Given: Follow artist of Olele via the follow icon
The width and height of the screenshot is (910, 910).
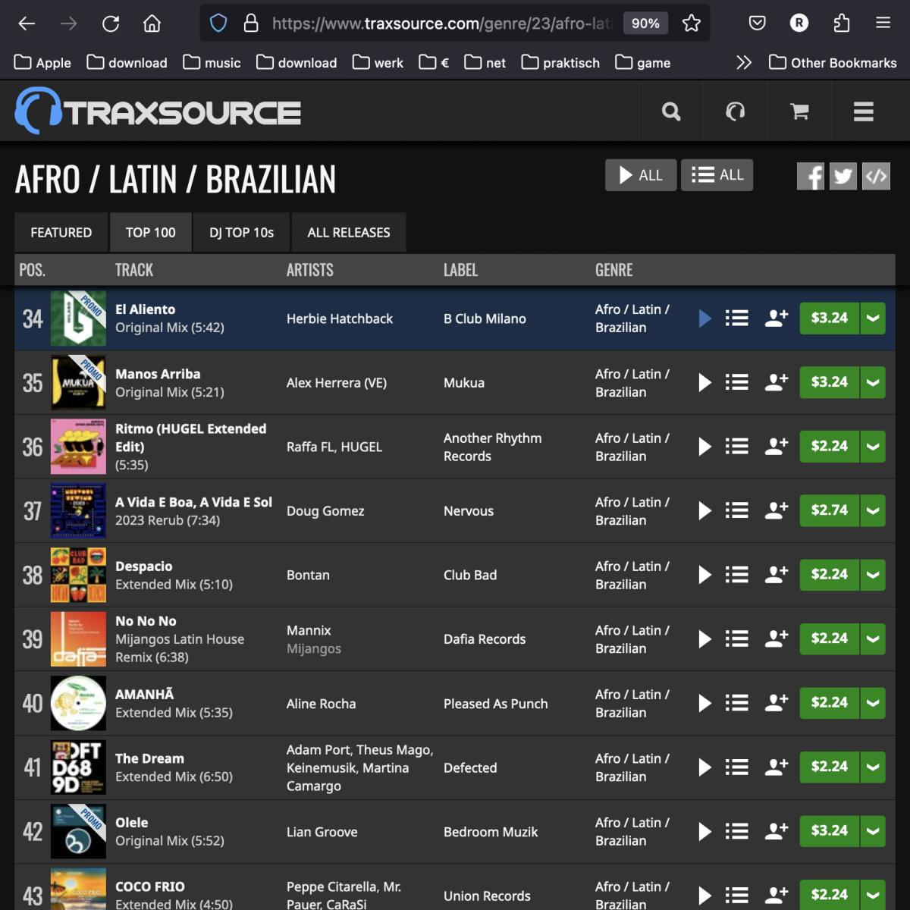Looking at the screenshot, I should [777, 831].
